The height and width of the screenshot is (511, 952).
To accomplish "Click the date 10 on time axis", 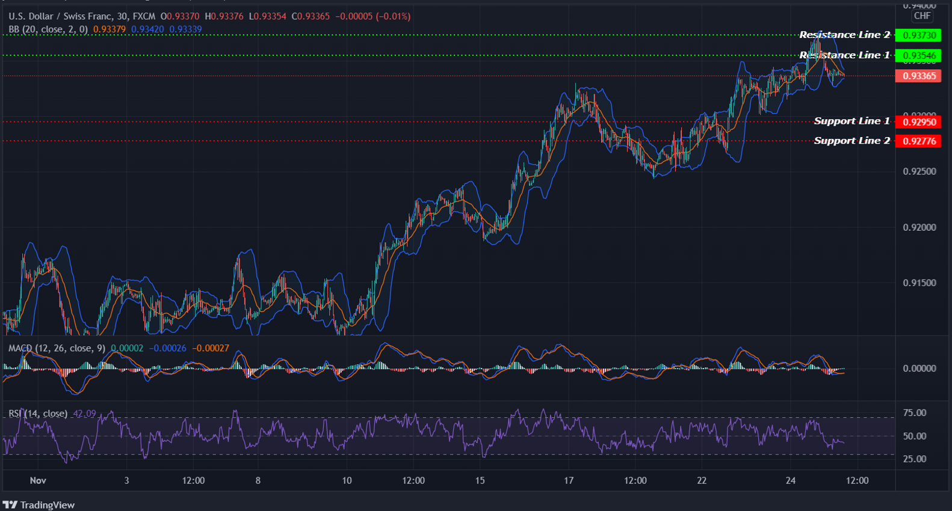I will point(347,480).
